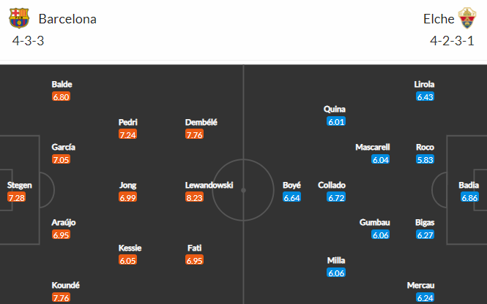
Task: Open the Elche team name link
Action: [439, 19]
